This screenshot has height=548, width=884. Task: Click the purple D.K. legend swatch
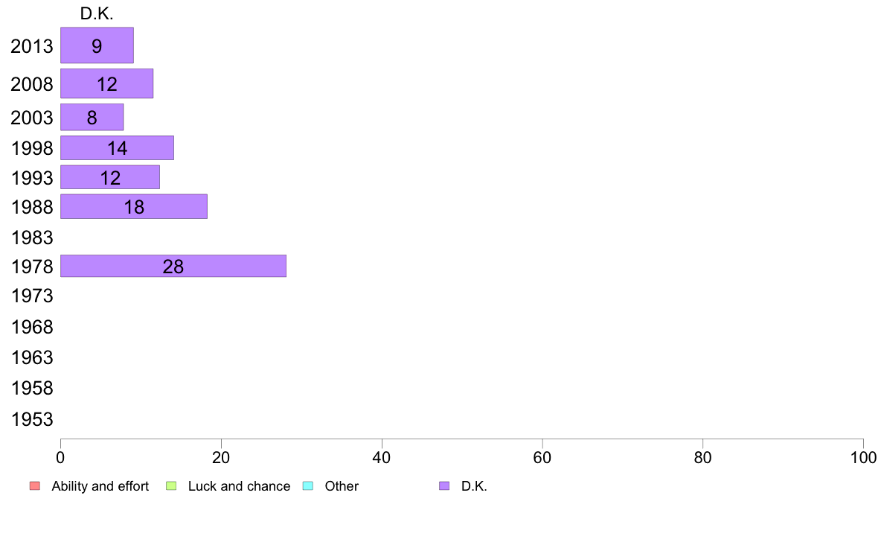pos(444,486)
